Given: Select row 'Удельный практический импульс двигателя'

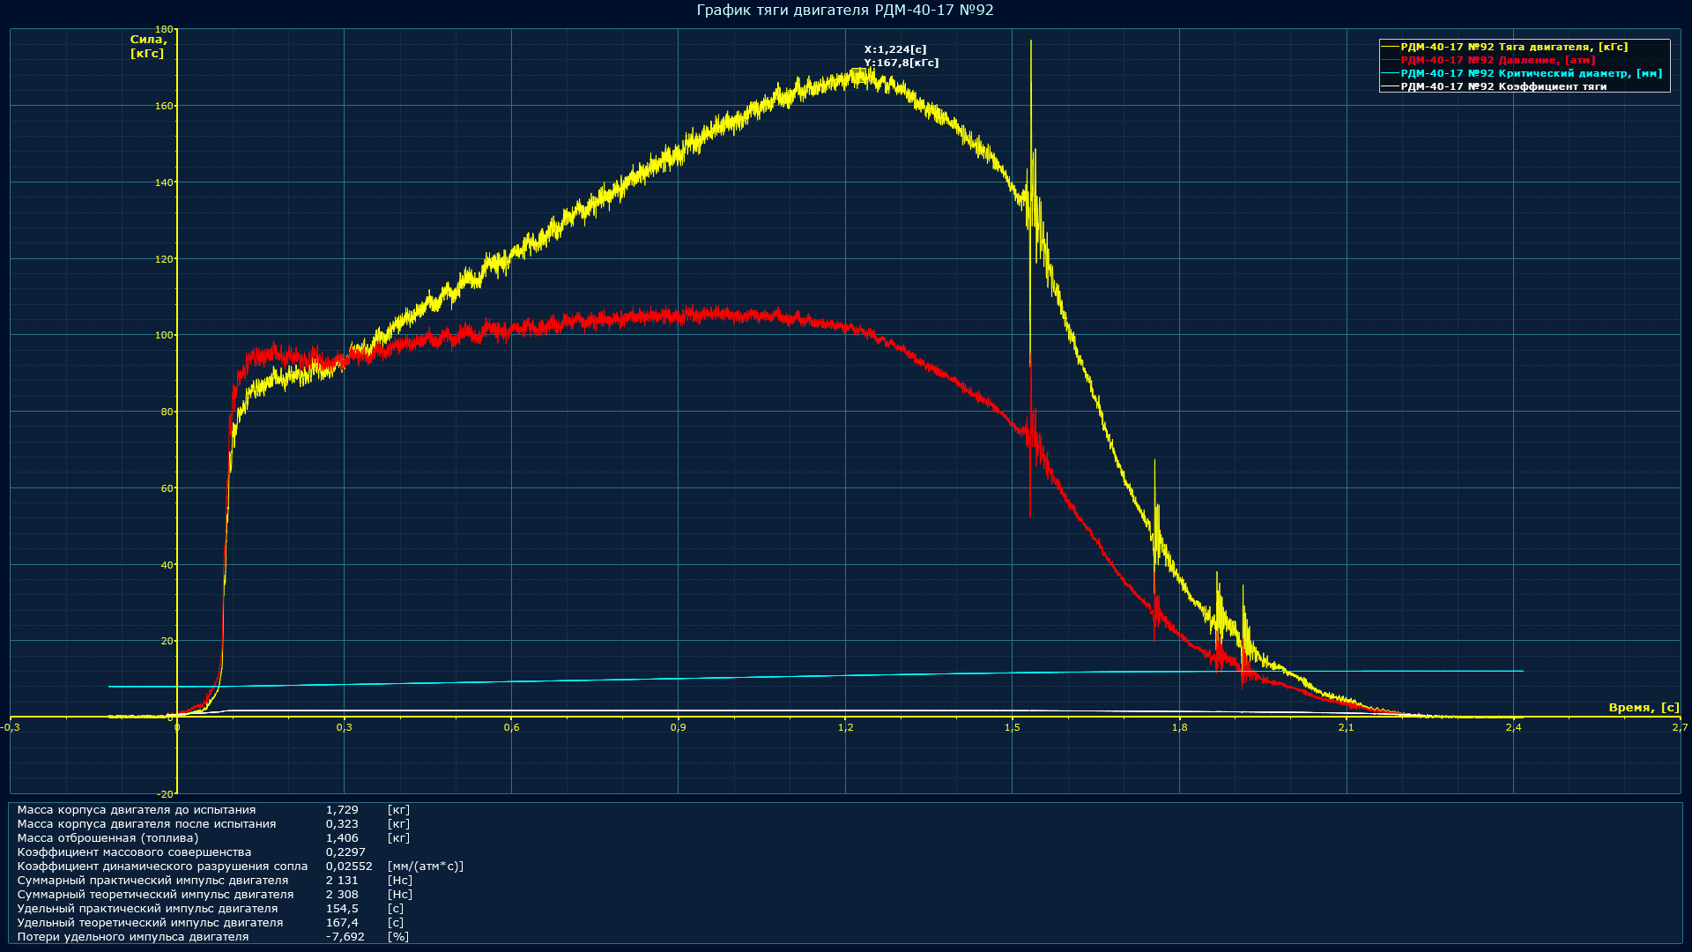Looking at the screenshot, I should pyautogui.click(x=211, y=909).
